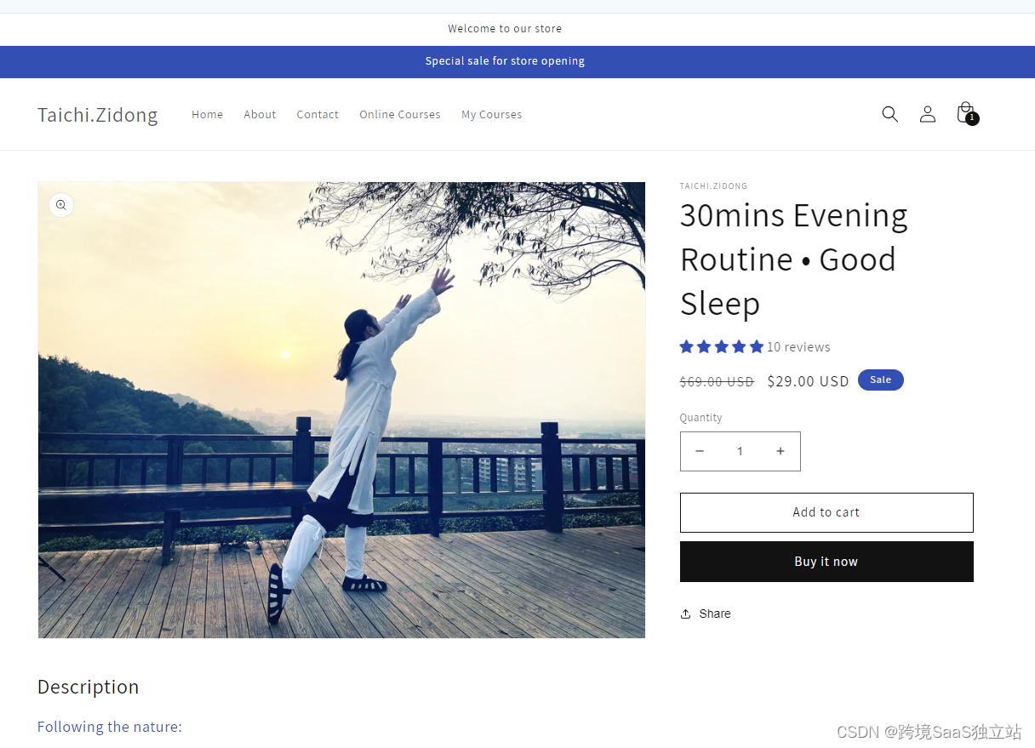The height and width of the screenshot is (748, 1035).
Task: Open the tai chi product photo
Action: coord(341,409)
